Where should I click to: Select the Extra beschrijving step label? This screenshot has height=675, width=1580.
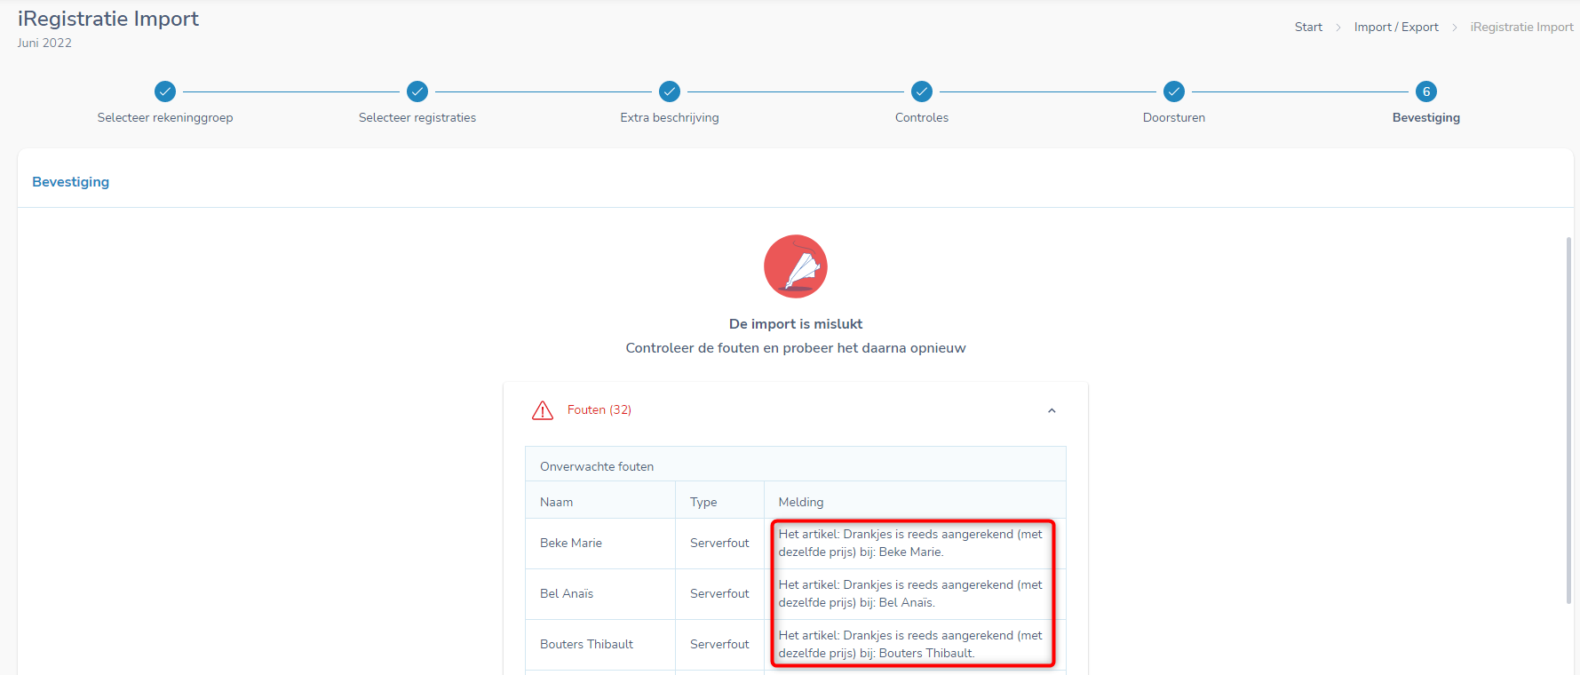point(670,117)
